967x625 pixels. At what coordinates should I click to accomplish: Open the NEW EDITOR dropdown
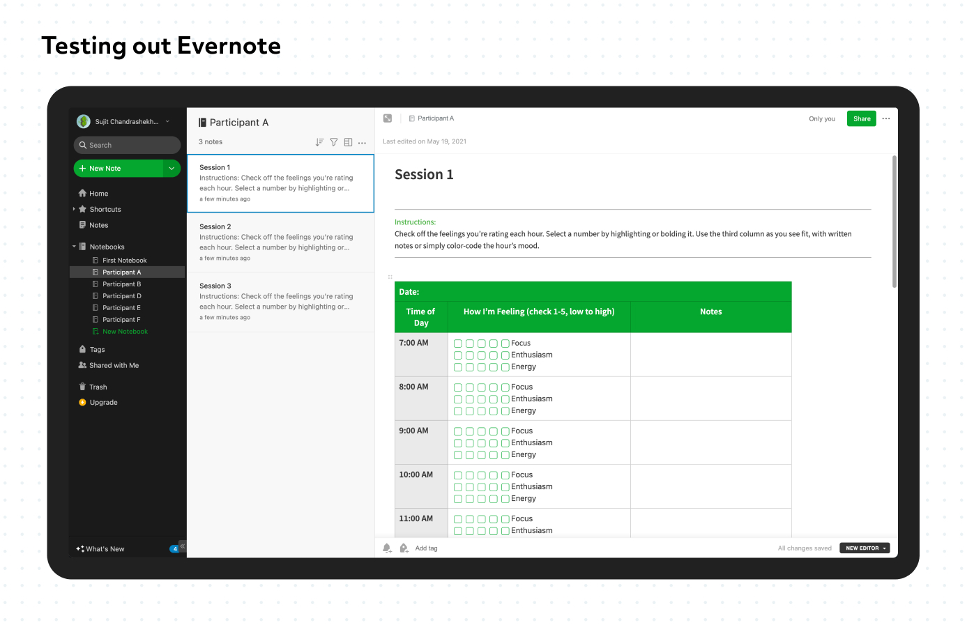(865, 548)
